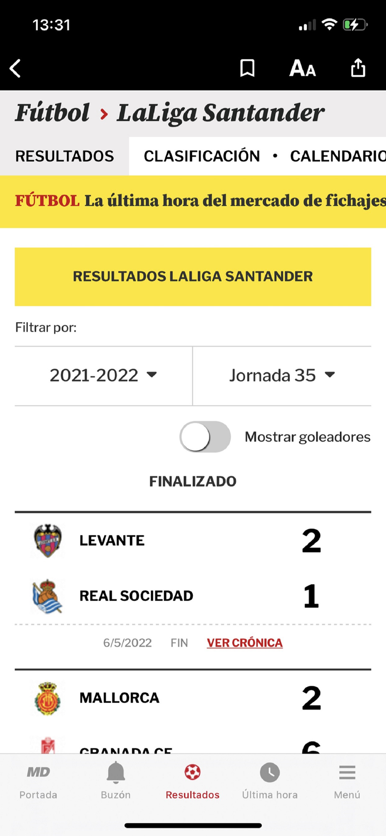This screenshot has height=836, width=386.
Task: Enable the Mostrar goleadores switch
Action: point(205,437)
